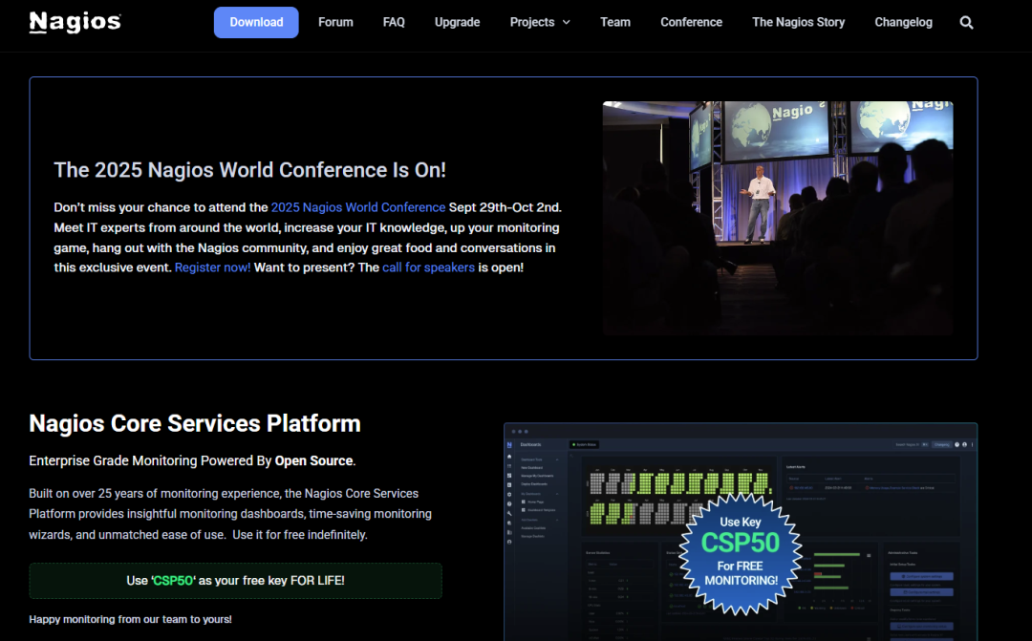
Task: Open The Nagios Story page
Action: [x=798, y=22]
